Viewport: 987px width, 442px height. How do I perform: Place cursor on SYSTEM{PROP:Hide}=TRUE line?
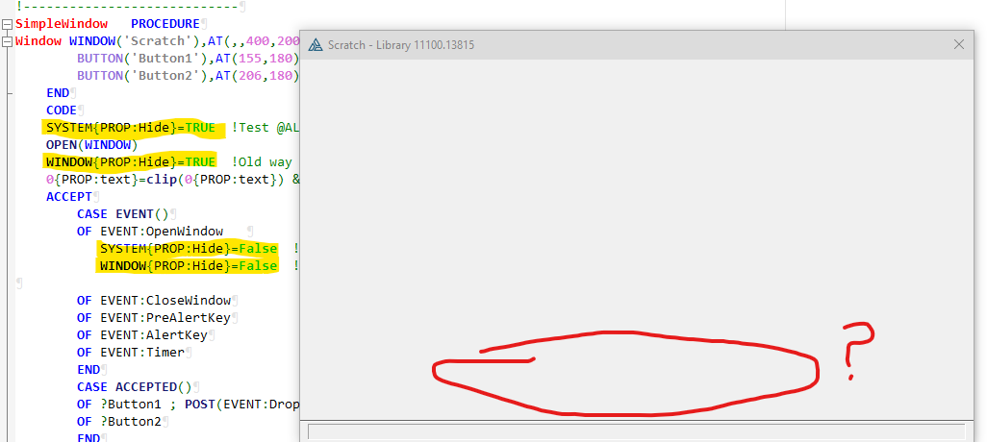130,128
